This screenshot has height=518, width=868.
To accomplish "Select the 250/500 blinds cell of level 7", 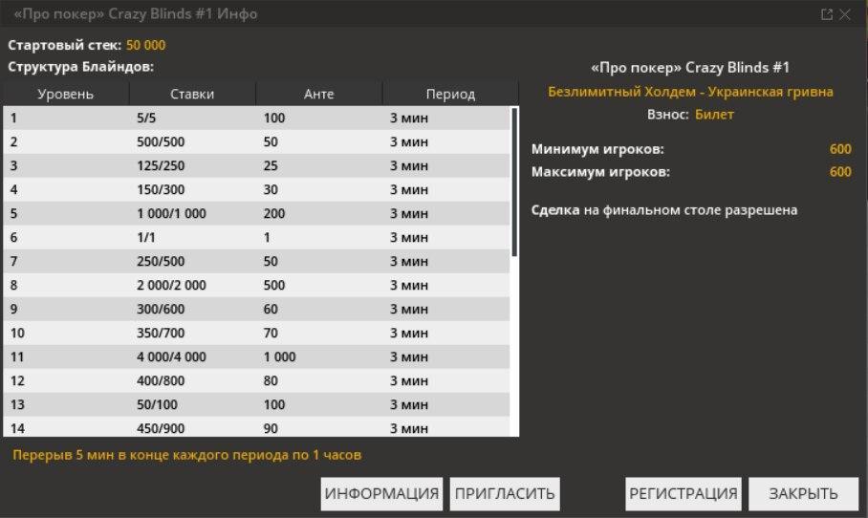I will 161,261.
